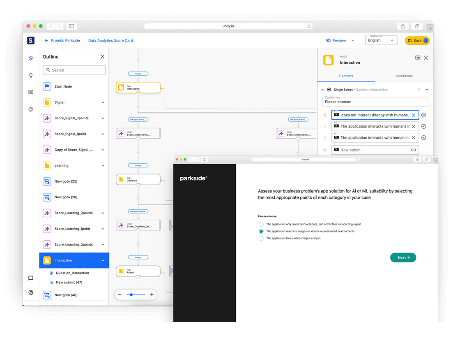This screenshot has width=460, height=362.
Task: Click the help question mark icon
Action: click(31, 292)
